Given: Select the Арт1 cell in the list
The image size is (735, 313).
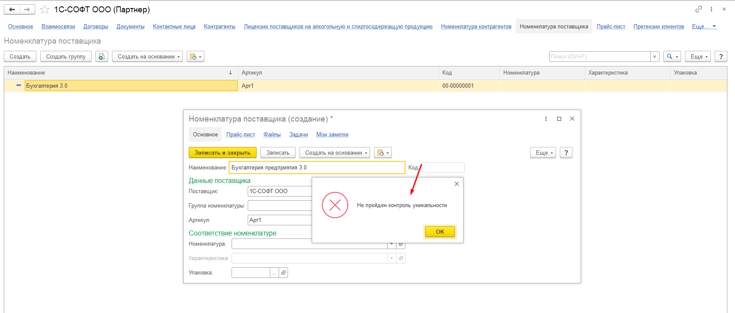Looking at the screenshot, I should pos(338,86).
